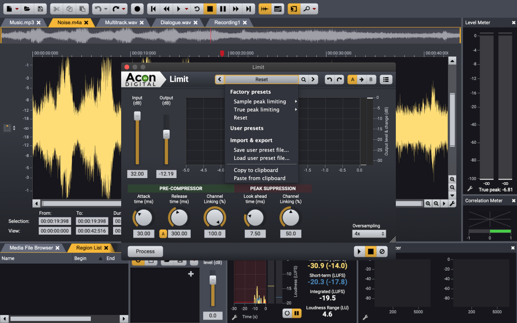This screenshot has height=323, width=517.
Task: Open the Limit plugin settings list icon
Action: 386,79
